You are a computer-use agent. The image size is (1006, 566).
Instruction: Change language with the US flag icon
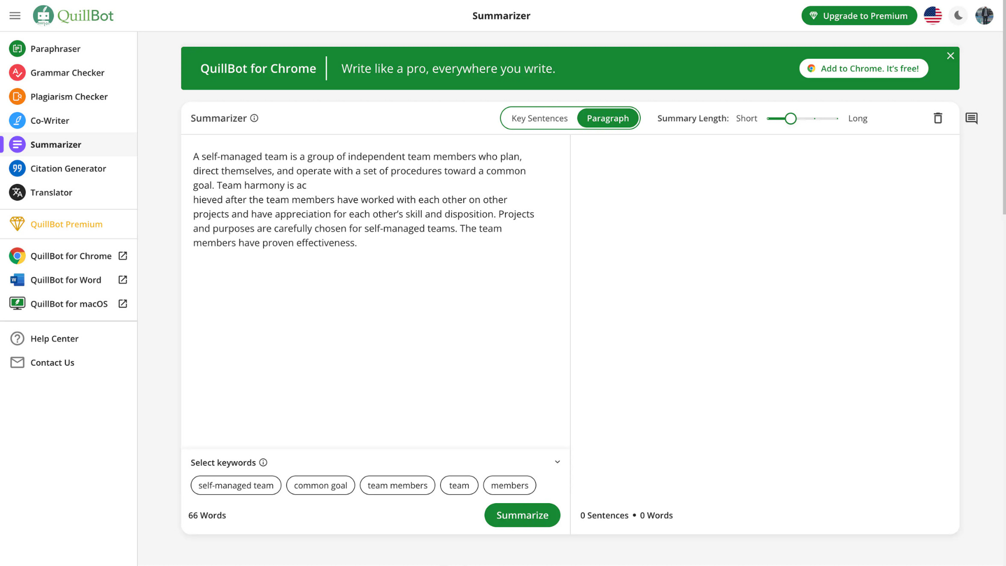[x=933, y=16]
